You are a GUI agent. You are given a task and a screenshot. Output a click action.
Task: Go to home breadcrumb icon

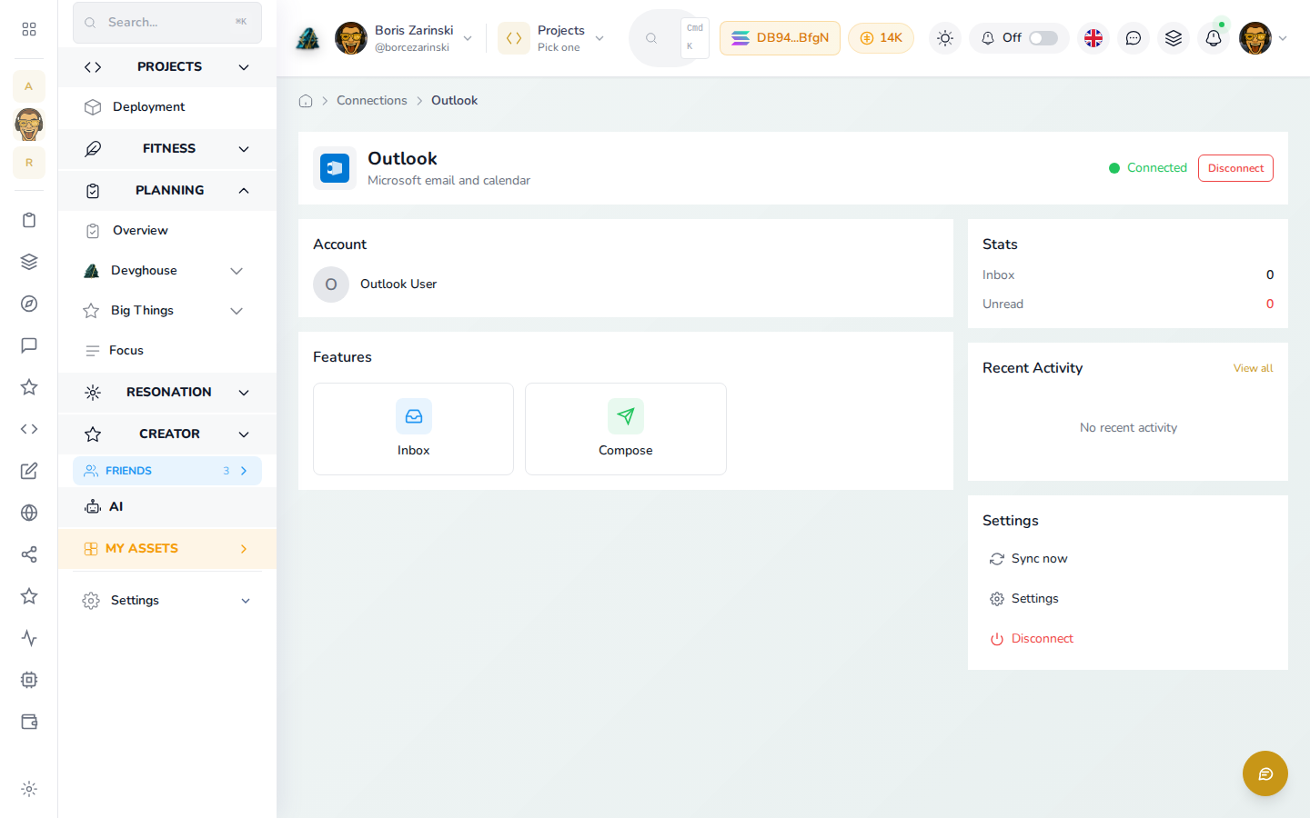pos(306,101)
